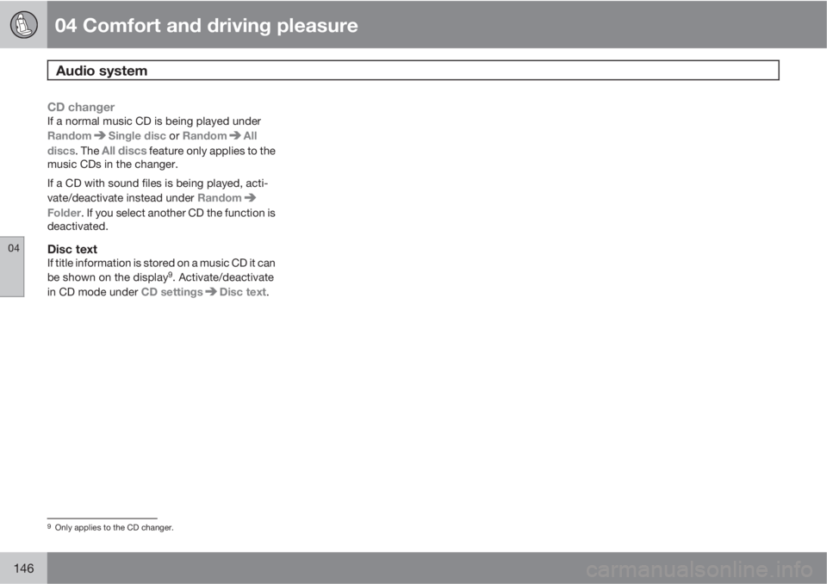Click the 'CD changer' subheading
Viewport: 827px width, 584px height.
(x=81, y=107)
